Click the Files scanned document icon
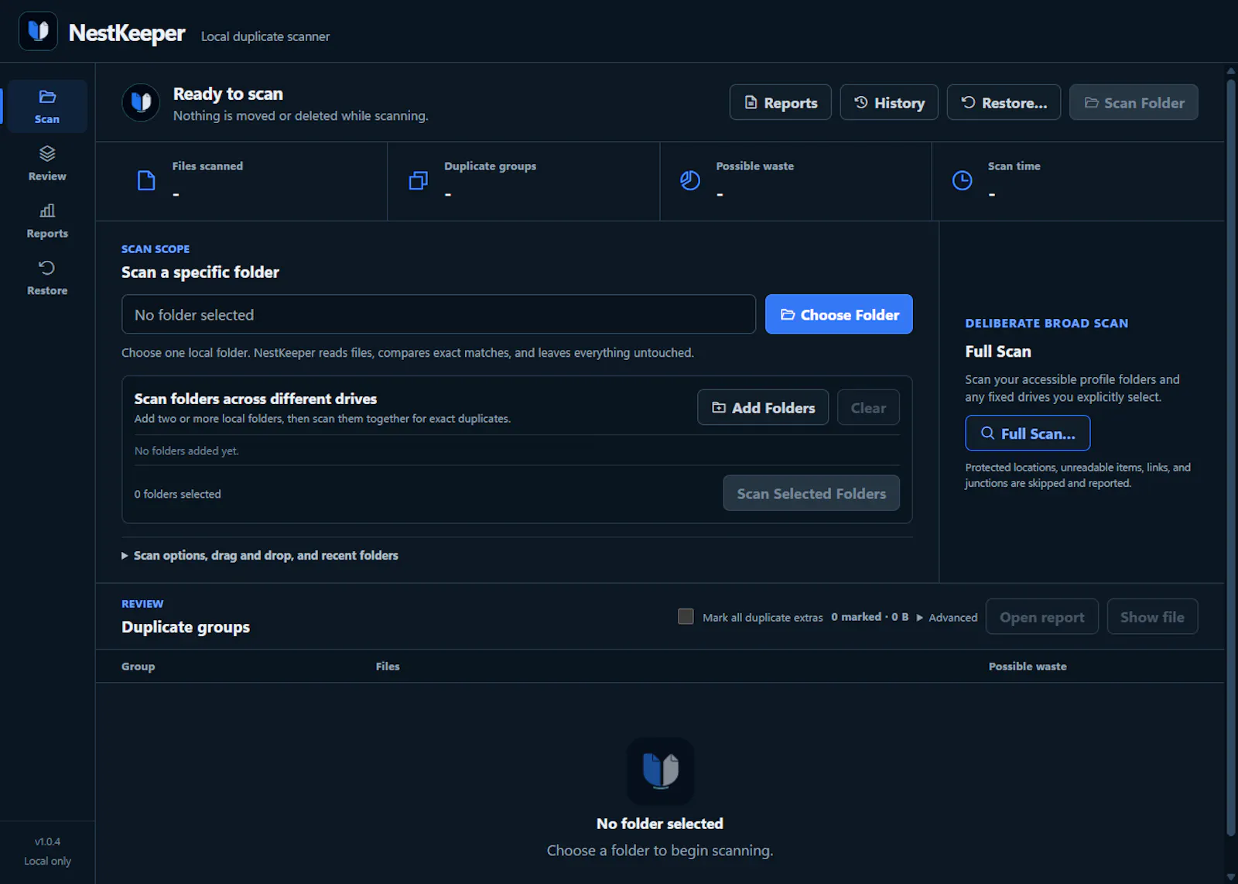 pos(146,180)
